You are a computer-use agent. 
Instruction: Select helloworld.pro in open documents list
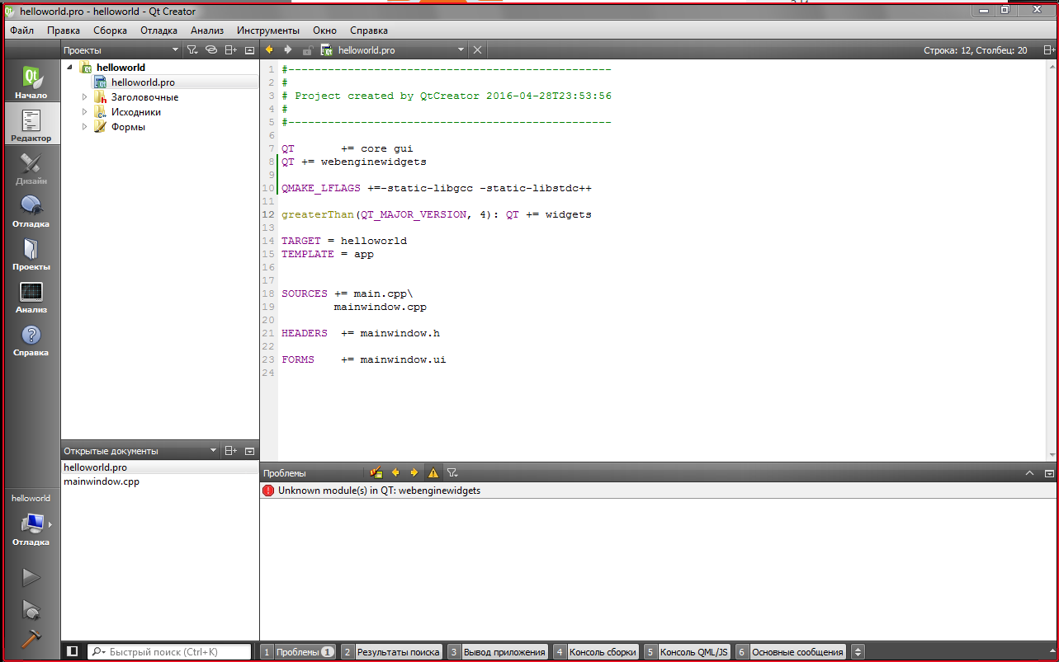(95, 467)
